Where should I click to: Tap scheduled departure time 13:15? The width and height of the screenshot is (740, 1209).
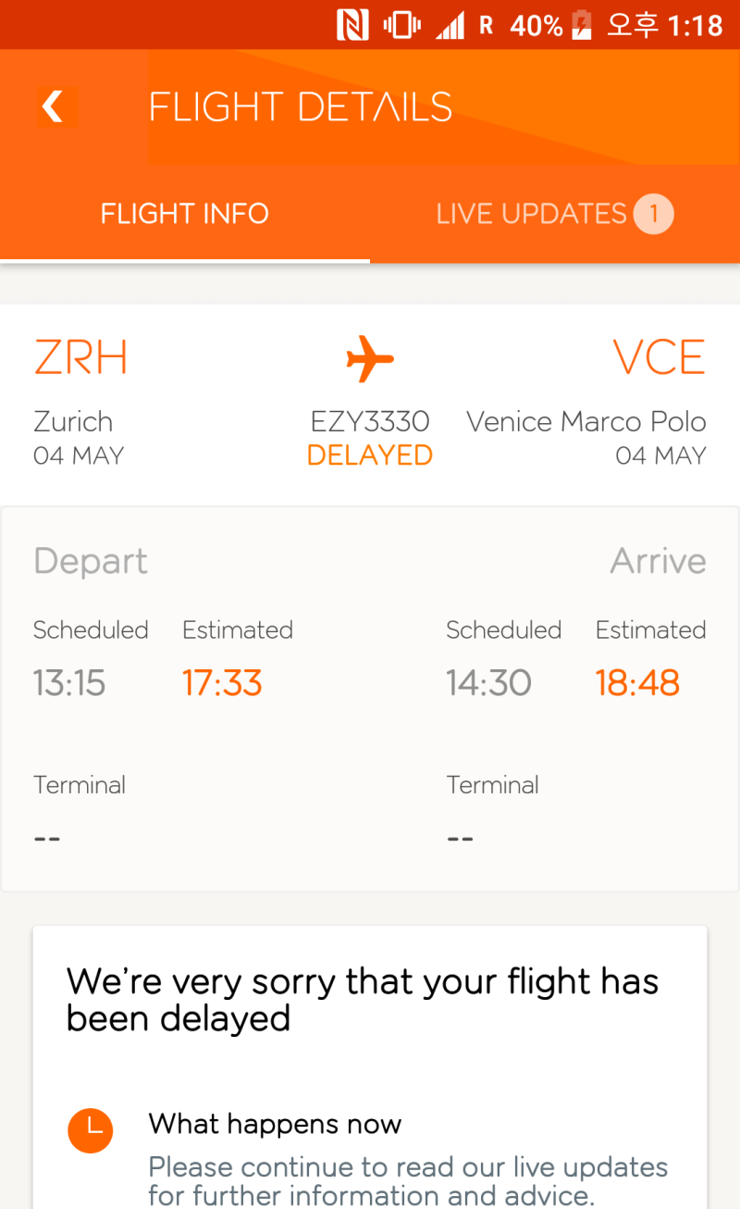[x=69, y=683]
